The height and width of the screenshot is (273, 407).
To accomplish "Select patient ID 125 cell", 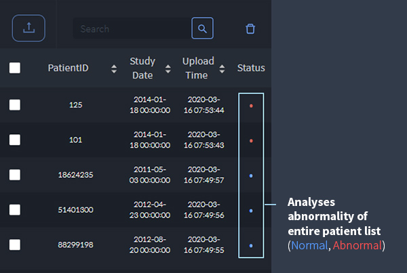I will pos(75,105).
